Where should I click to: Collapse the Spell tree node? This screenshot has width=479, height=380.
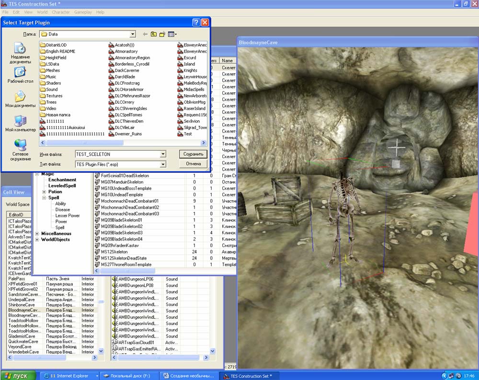[x=44, y=198]
